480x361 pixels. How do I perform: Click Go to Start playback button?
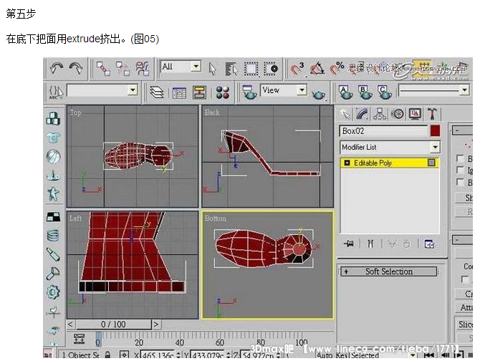click(429, 355)
